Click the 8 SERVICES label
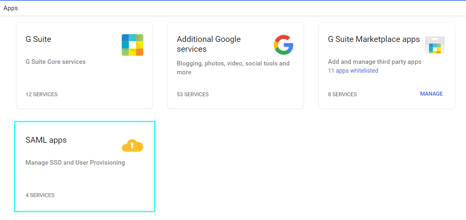 coord(342,94)
